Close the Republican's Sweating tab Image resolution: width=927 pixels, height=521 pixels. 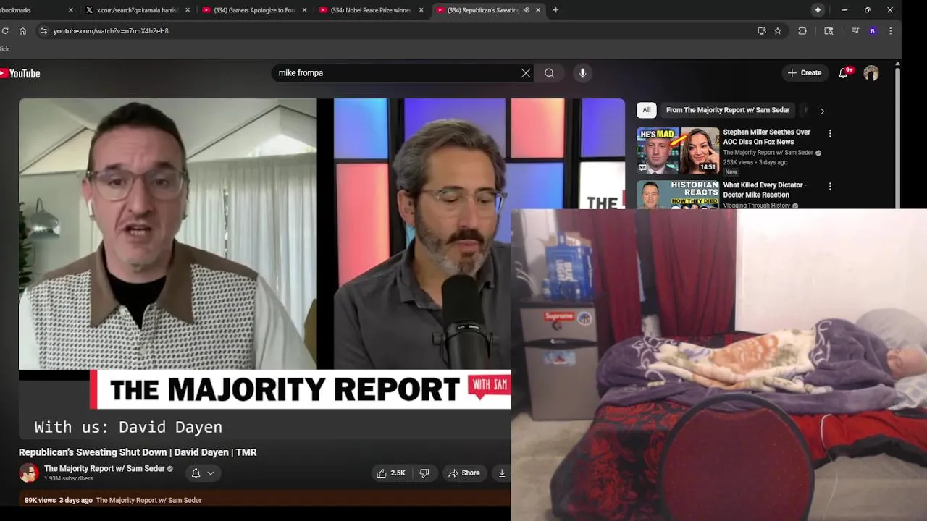(538, 10)
